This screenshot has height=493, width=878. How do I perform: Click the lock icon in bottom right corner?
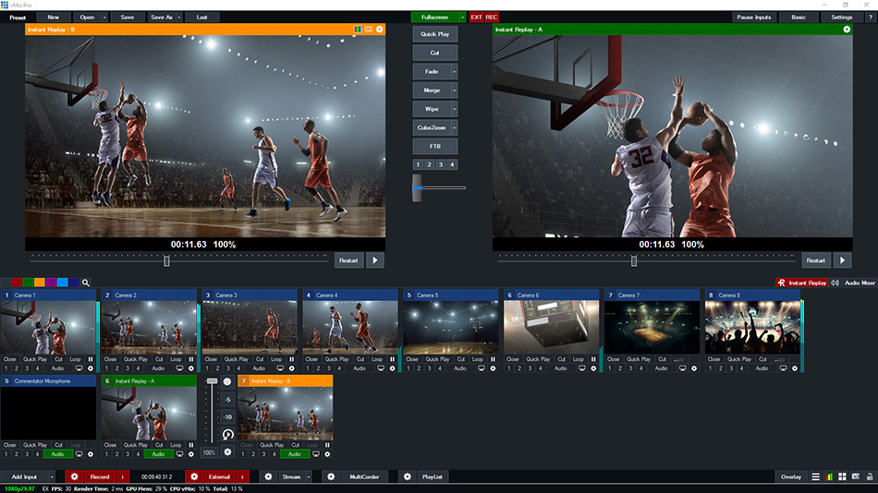click(869, 476)
